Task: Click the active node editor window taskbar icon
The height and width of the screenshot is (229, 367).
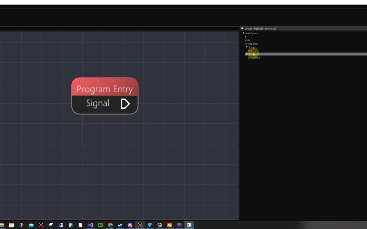Action: 189,225
